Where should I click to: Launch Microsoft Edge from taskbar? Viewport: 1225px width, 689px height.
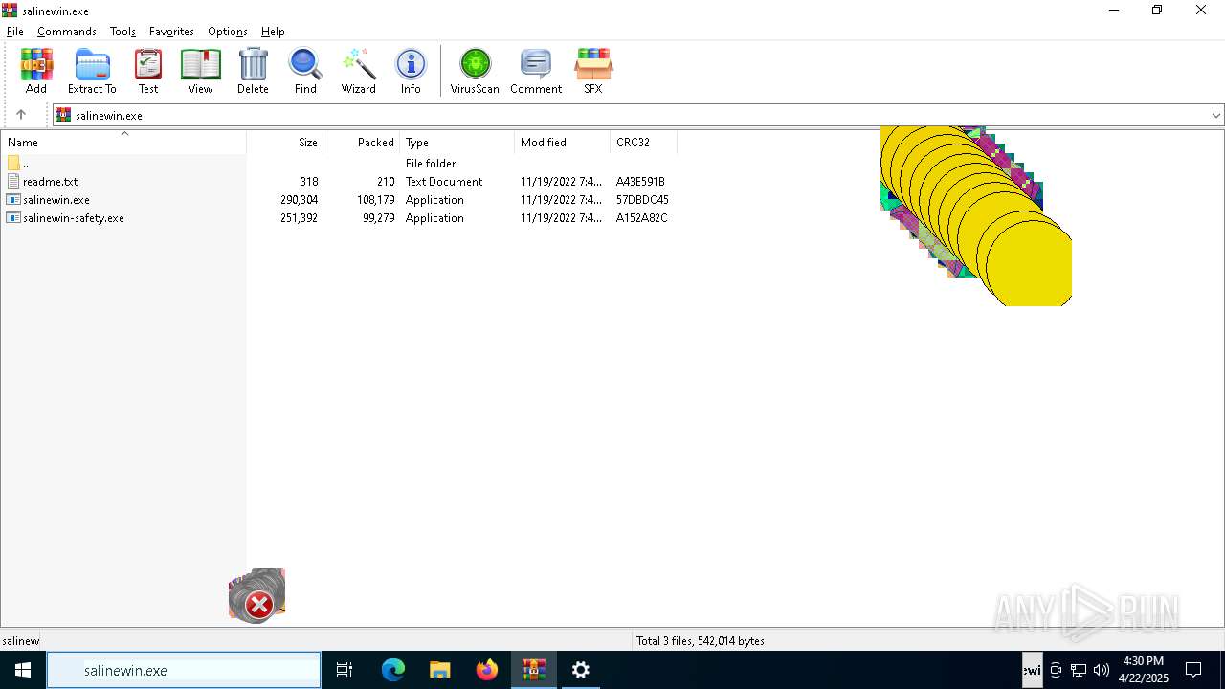coord(393,670)
